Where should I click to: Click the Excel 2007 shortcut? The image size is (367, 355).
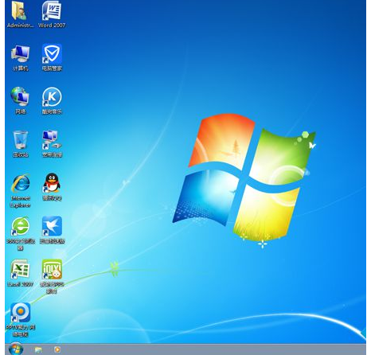pyautogui.click(x=20, y=269)
